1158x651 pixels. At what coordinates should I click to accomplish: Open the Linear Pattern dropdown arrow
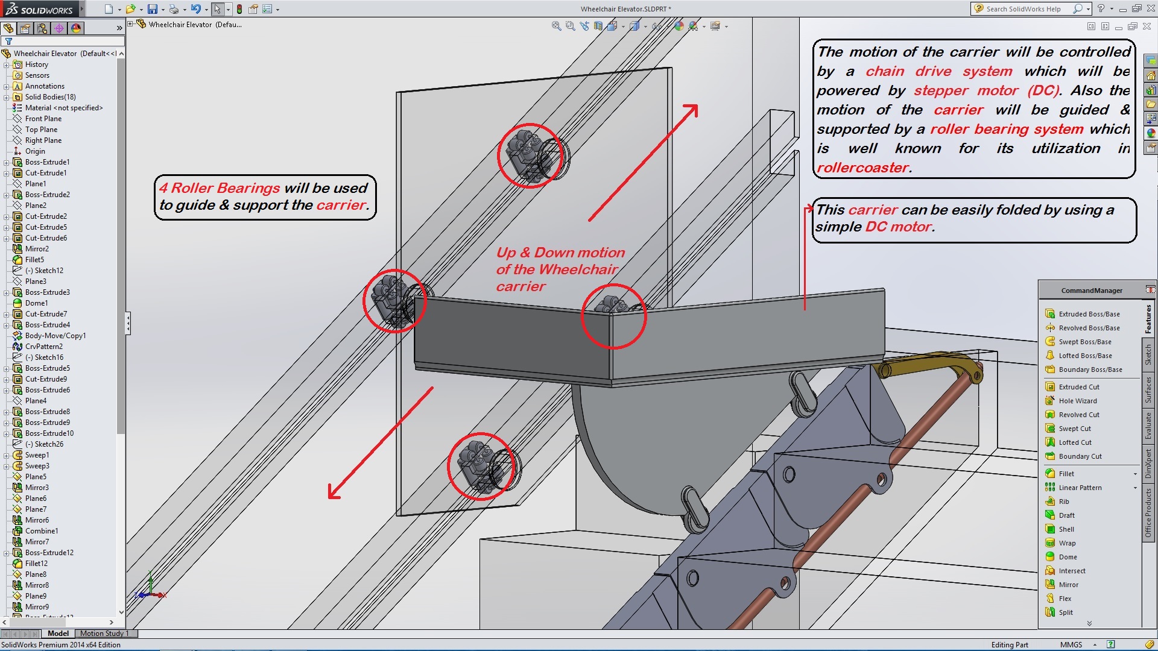[x=1135, y=488]
